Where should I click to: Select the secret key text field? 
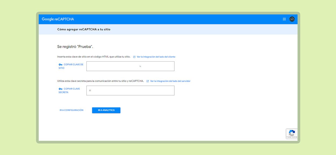pos(130,91)
